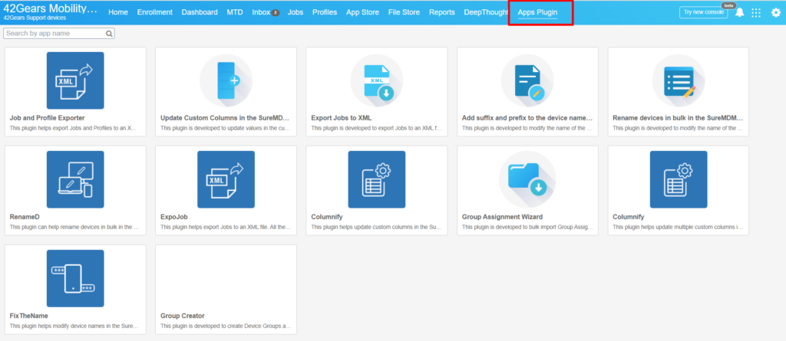Open the Enrollment tab
The image size is (786, 341).
click(x=155, y=12)
